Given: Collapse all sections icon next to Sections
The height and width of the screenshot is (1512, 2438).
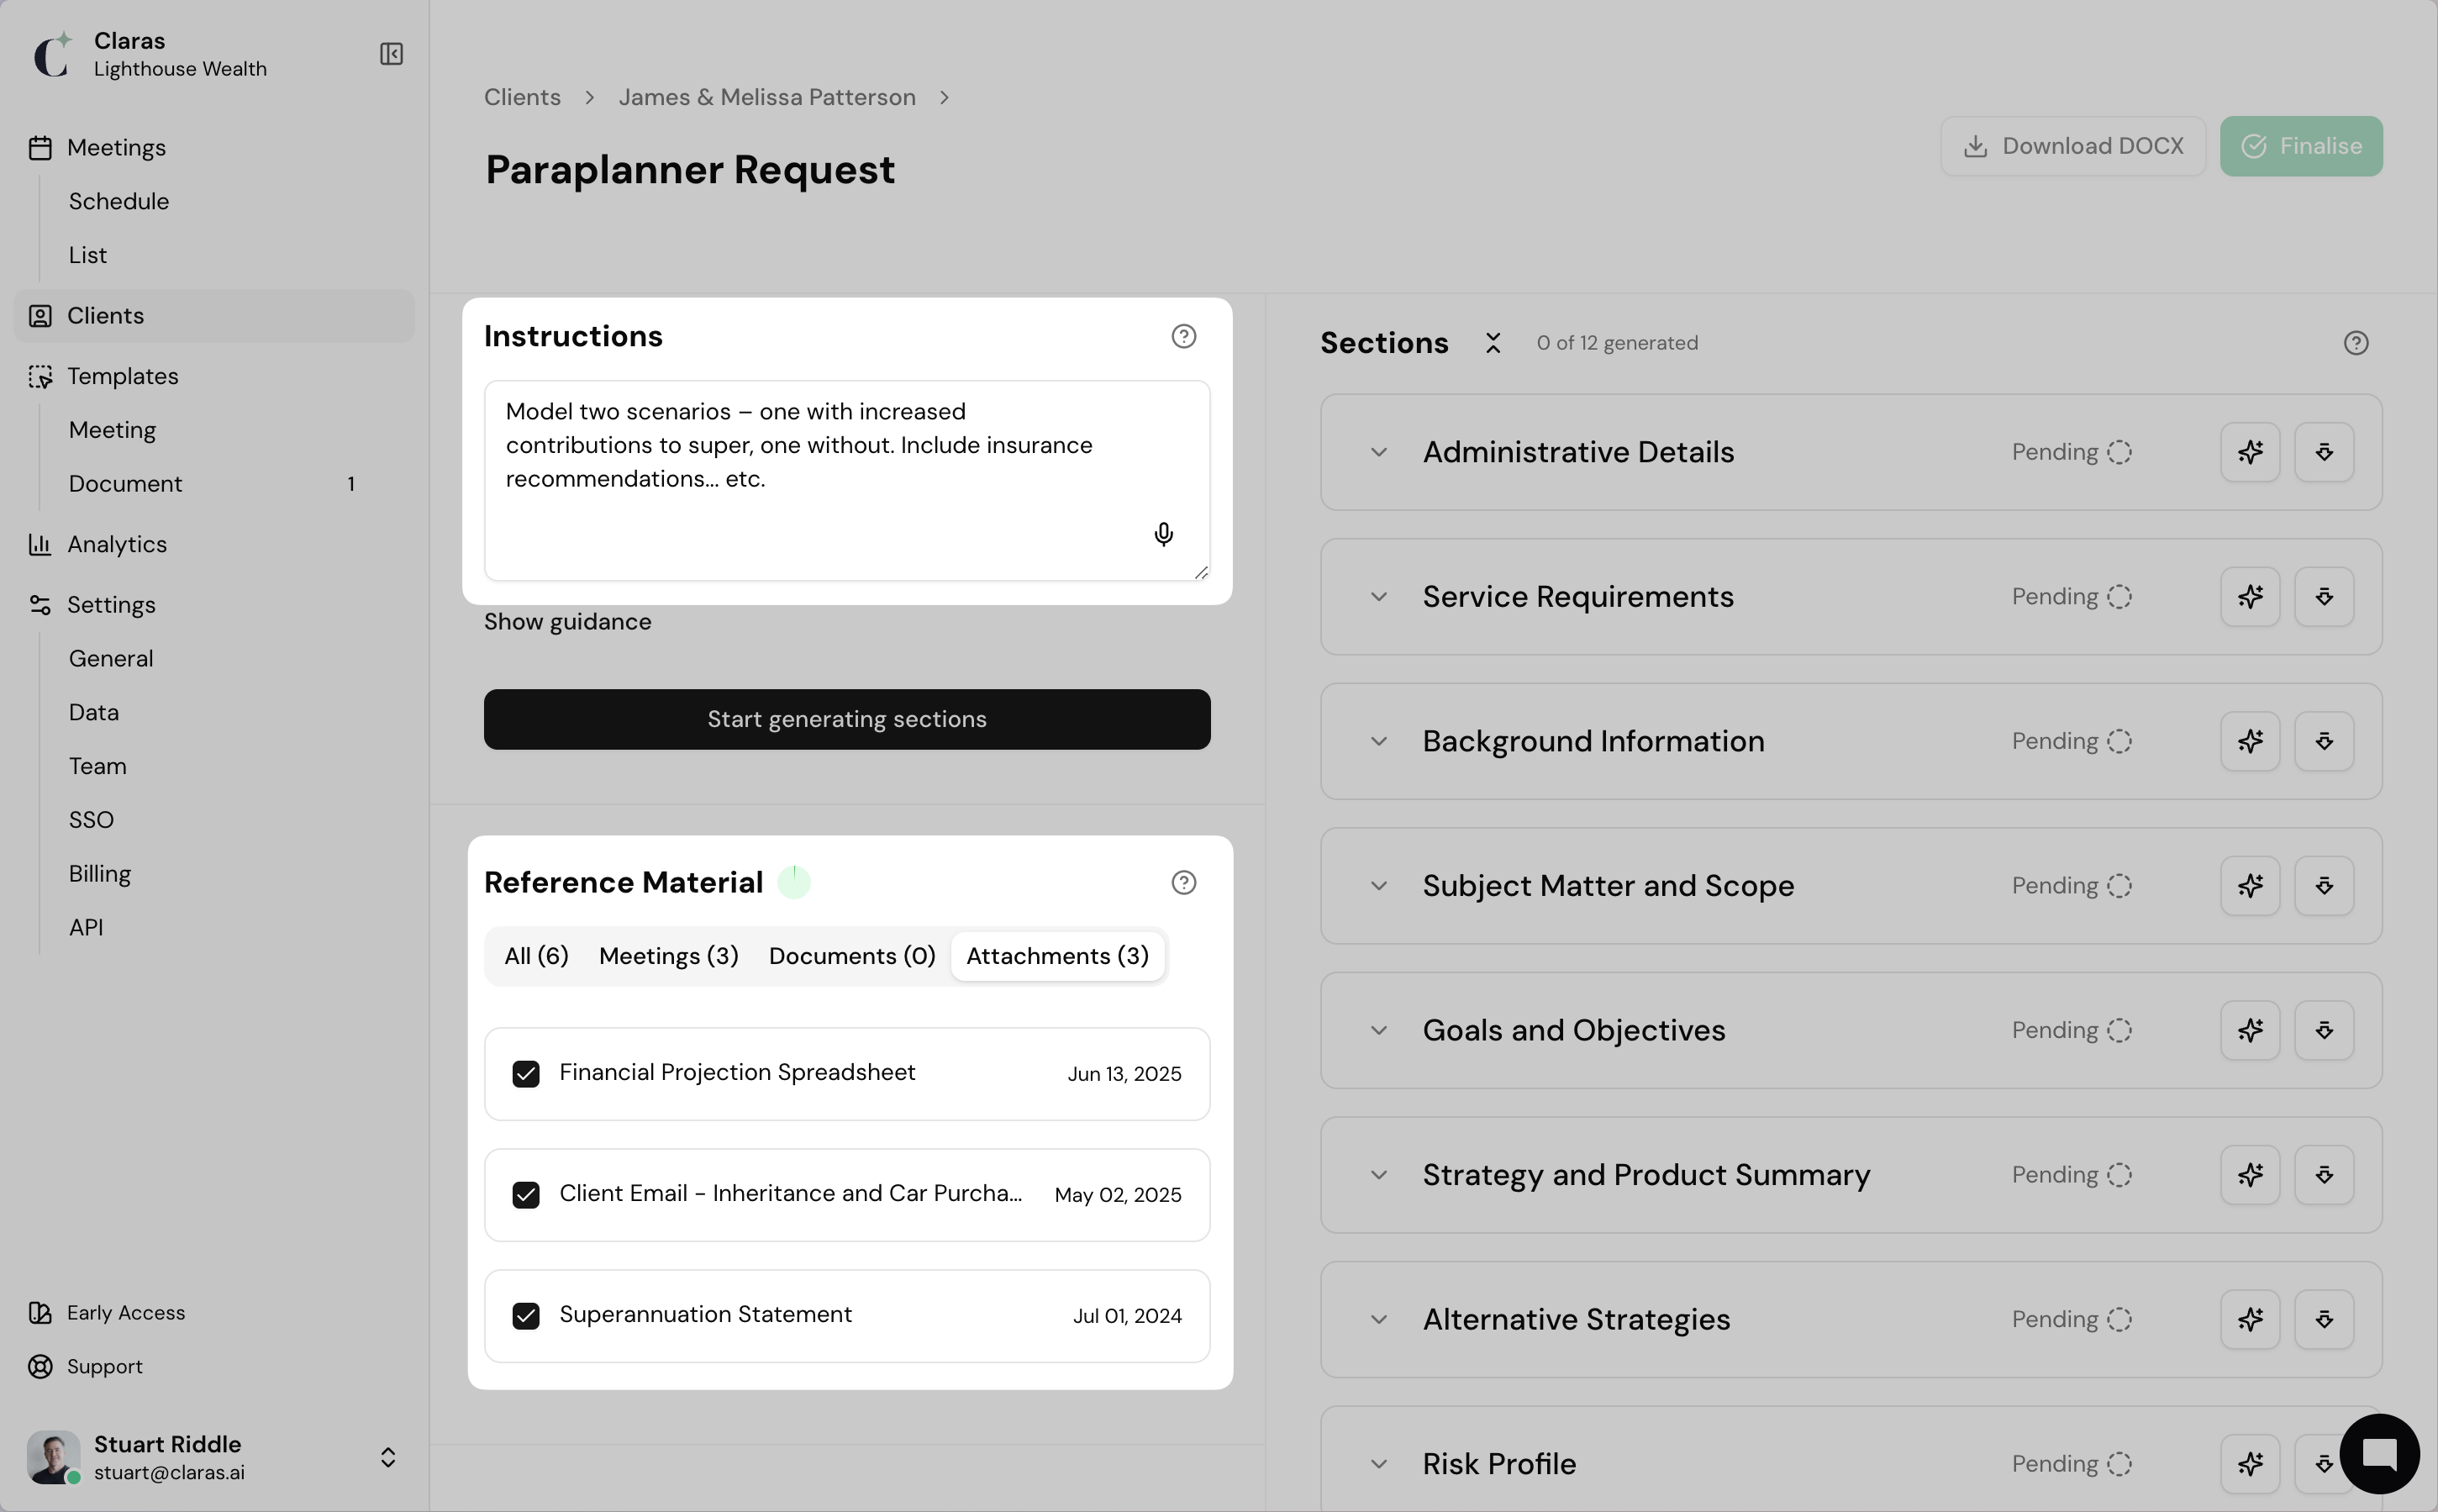Looking at the screenshot, I should 1493,343.
